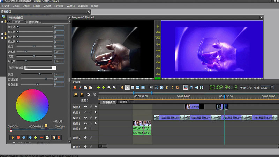The image size is (279, 157).
Task: Switch to the 故事板2 tab
Action: click(125, 102)
